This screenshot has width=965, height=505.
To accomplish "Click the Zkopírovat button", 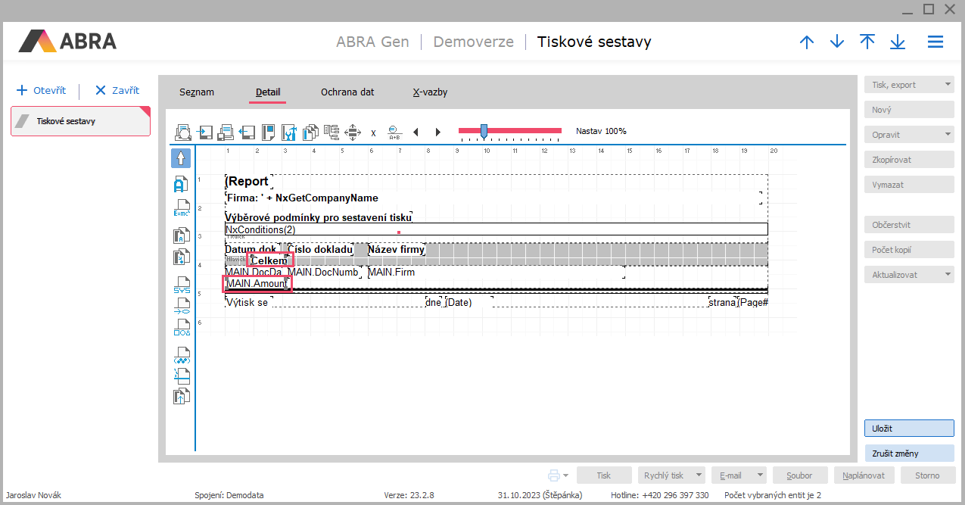I will click(909, 160).
